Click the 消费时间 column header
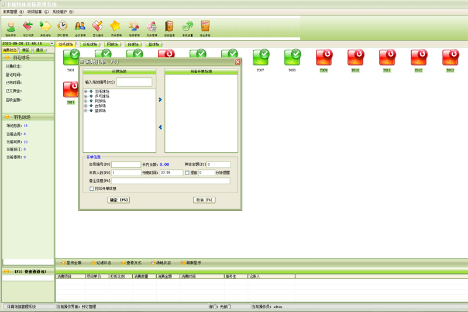The image size is (468, 312). [x=202, y=276]
